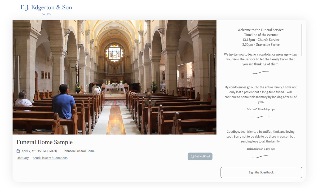This screenshot has height=188, width=318.
Task: Open the Obituary link
Action: pos(23,158)
